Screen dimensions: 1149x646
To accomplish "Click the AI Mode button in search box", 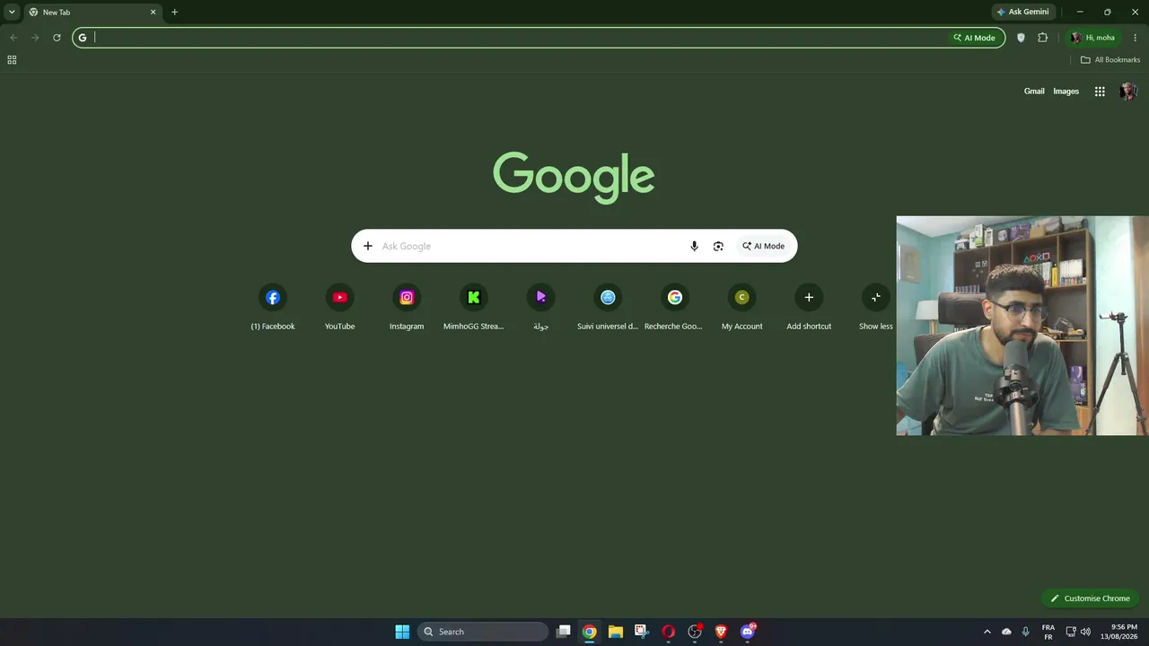I will click(763, 246).
